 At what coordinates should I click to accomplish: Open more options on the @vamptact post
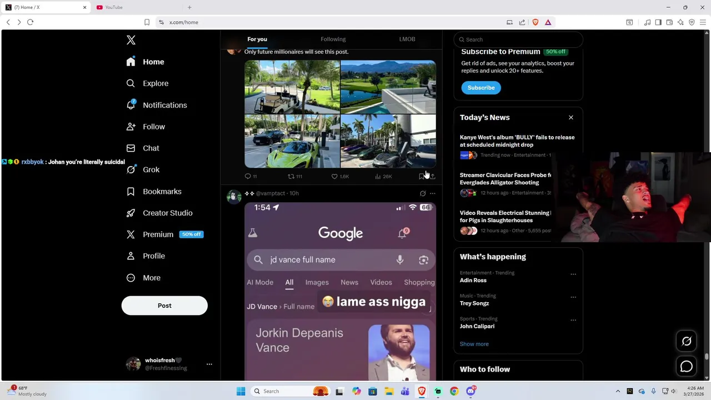433,193
